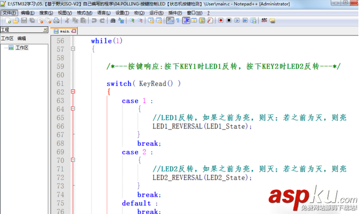Toggle the Function List icon
The image size is (360, 214).
pos(210,20)
